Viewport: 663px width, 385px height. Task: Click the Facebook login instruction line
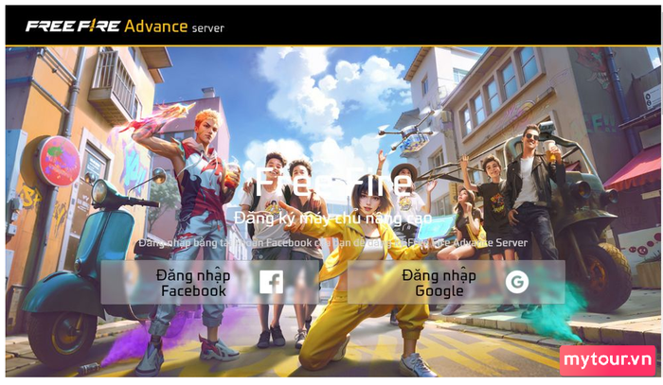(x=333, y=243)
